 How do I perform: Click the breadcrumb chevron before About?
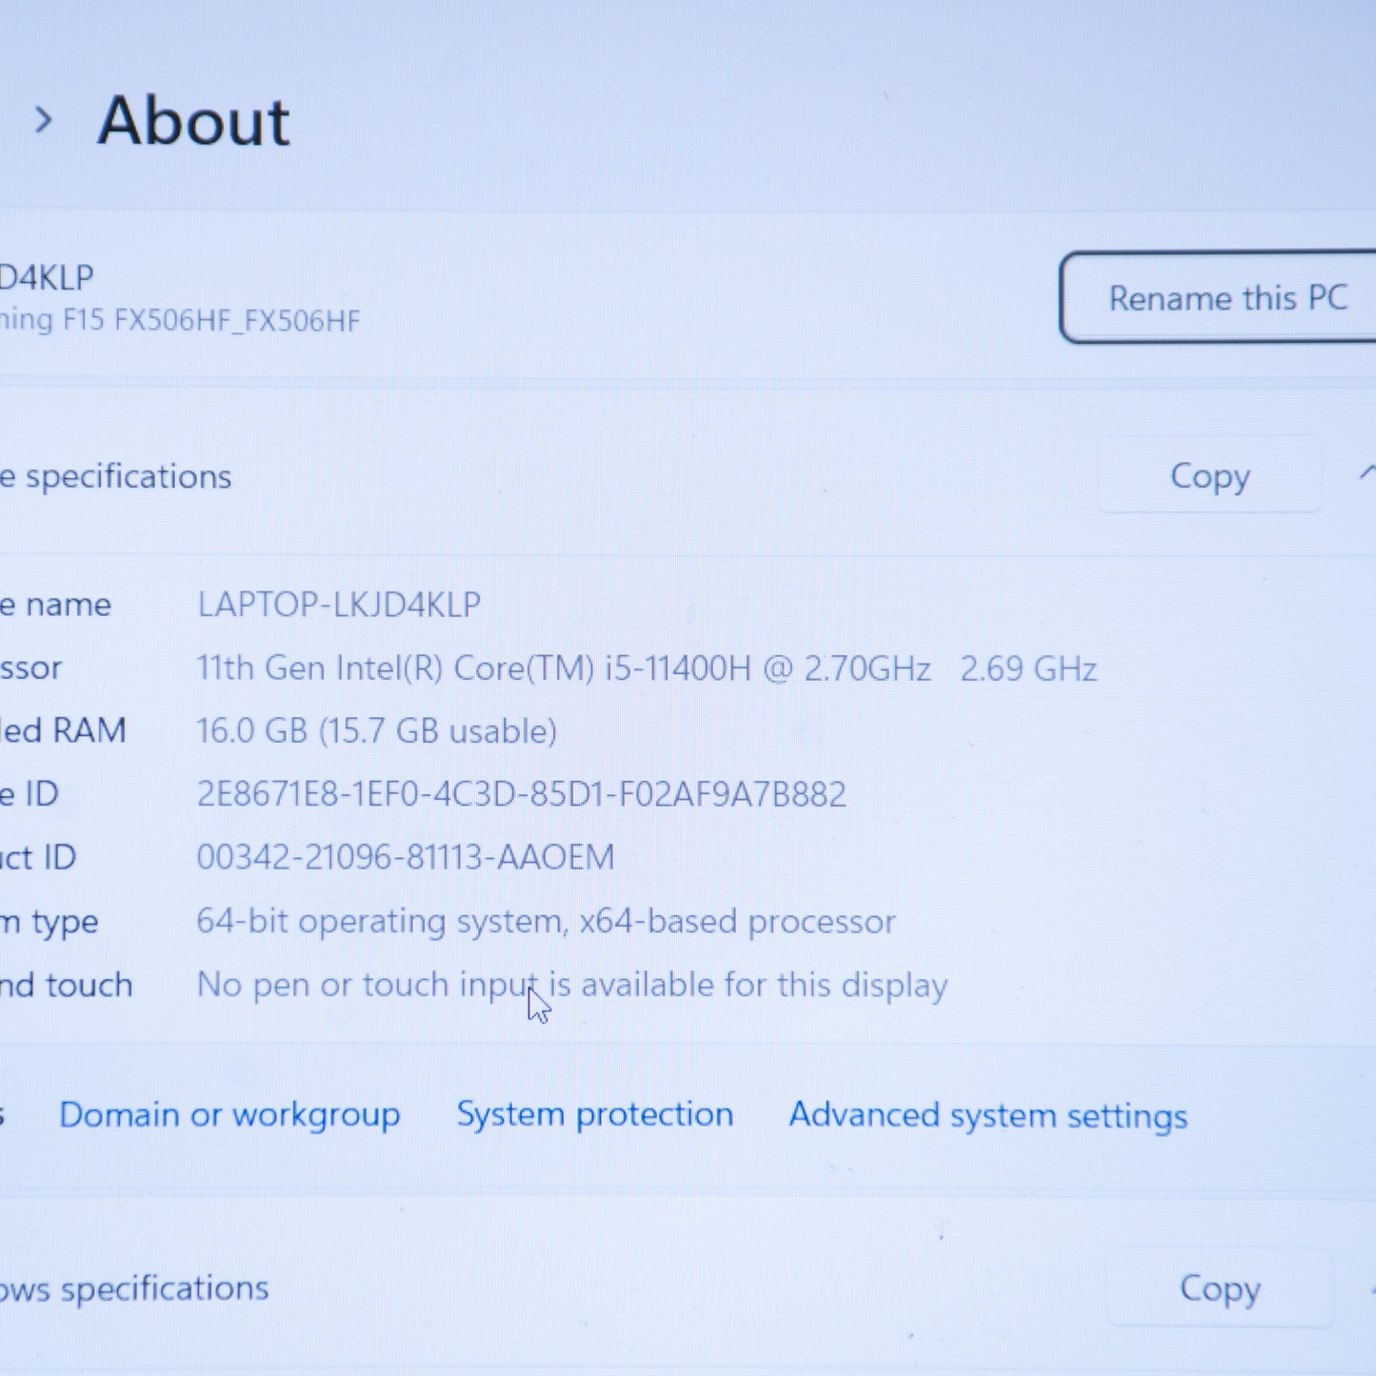[43, 121]
